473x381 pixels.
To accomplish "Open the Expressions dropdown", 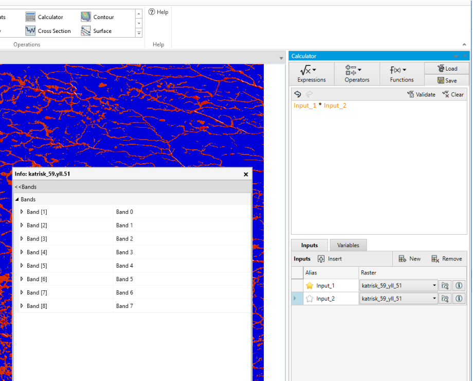I will tap(311, 74).
